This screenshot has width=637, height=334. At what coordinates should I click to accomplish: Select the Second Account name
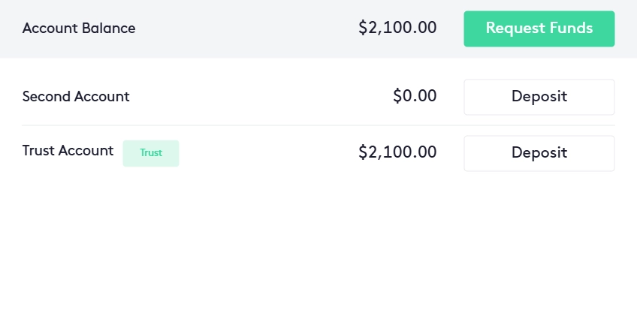point(76,97)
